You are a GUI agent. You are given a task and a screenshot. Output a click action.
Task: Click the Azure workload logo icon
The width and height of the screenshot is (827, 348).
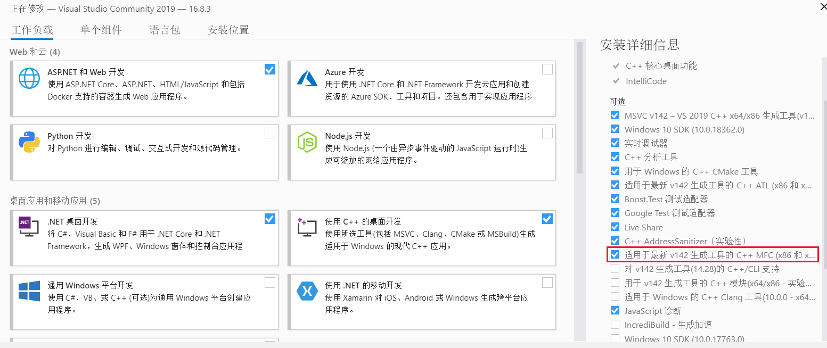[307, 78]
